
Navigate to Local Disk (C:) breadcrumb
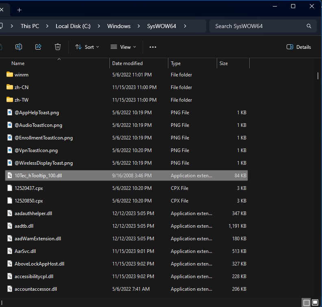pos(73,26)
